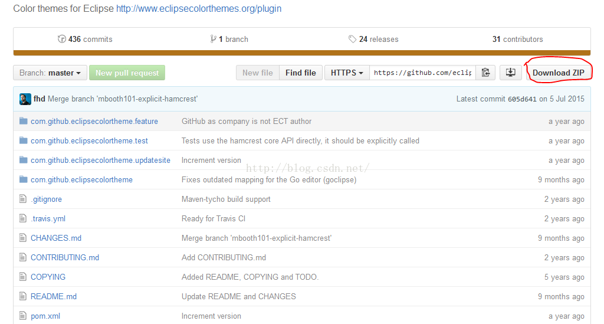Click the orange language statistics bar
This screenshot has width=604, height=324.
coord(302,53)
